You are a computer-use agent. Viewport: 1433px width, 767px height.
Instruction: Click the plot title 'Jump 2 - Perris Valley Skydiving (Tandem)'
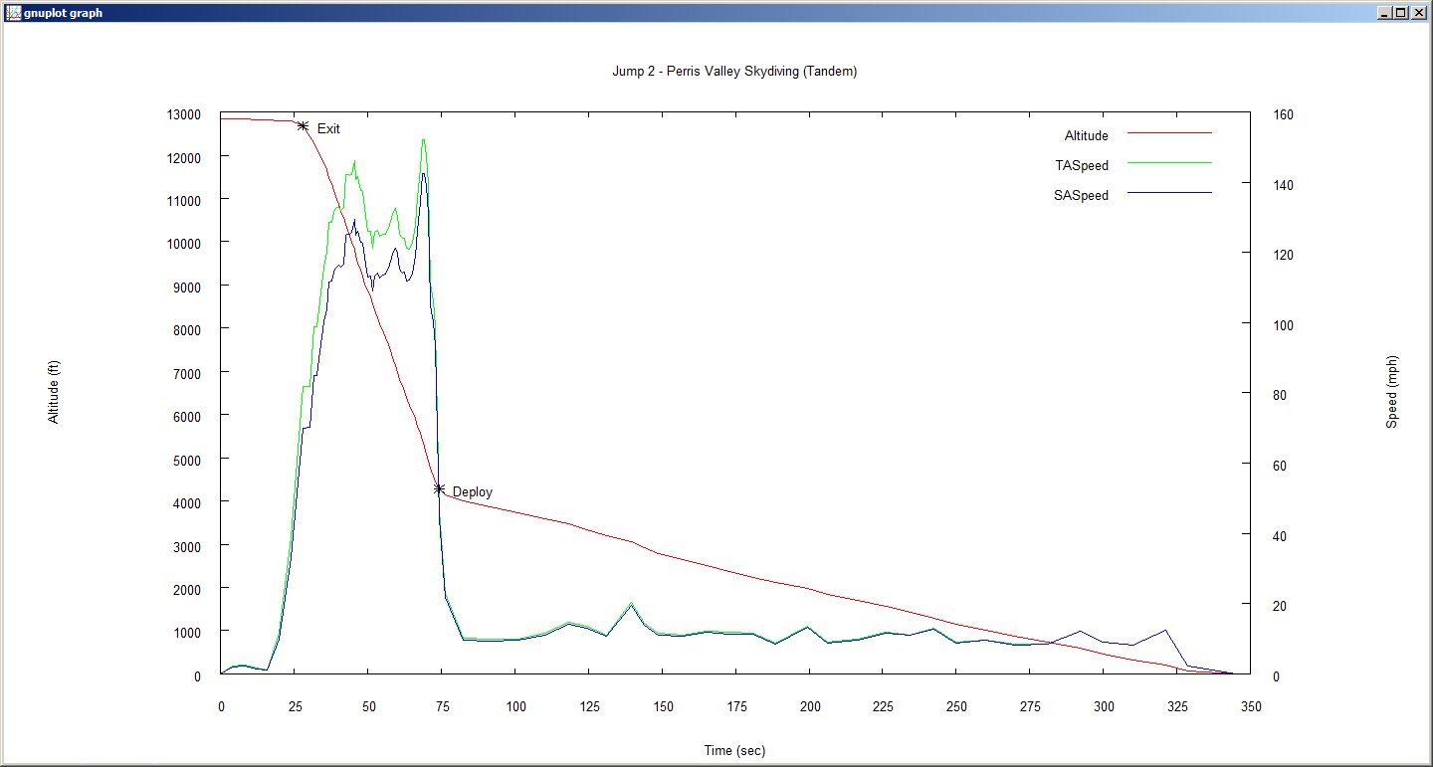pyautogui.click(x=734, y=72)
